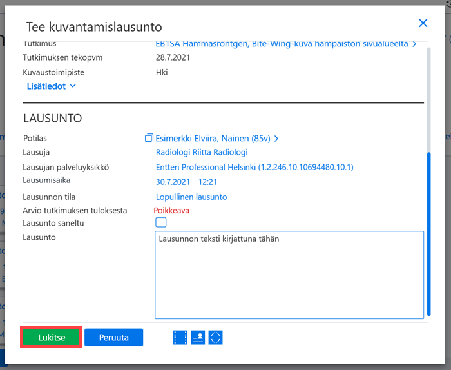Click the Kuvaustoimipiste value Hki

pyautogui.click(x=162, y=72)
